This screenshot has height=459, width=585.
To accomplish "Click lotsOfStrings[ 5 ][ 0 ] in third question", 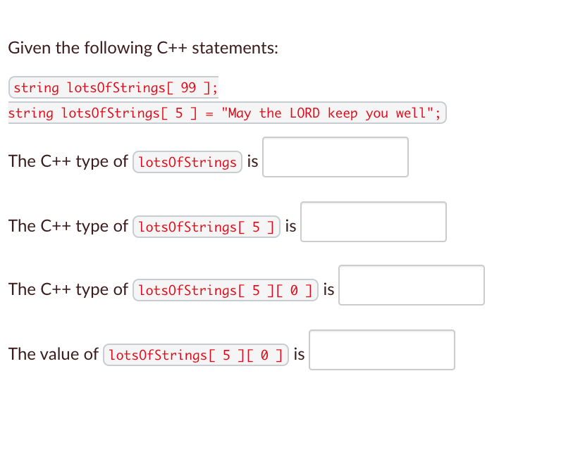I will (225, 290).
